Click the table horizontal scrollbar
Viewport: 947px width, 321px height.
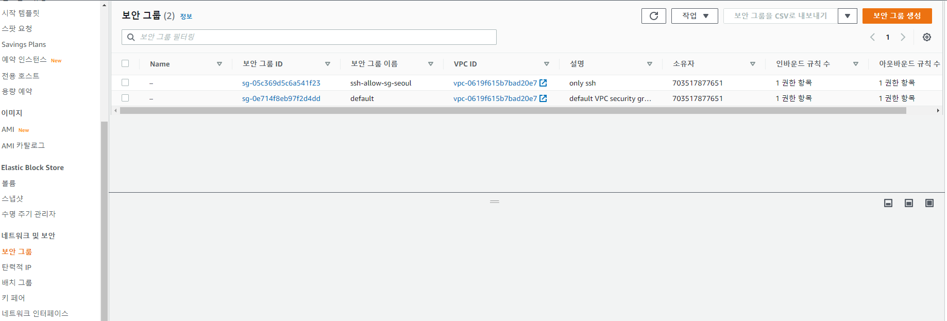513,111
